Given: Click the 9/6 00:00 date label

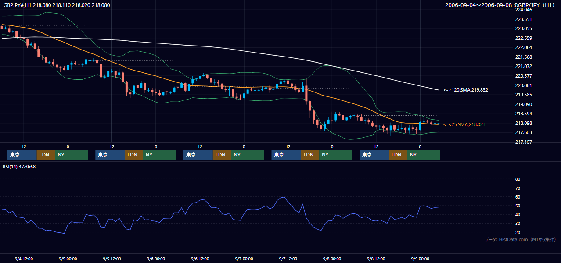Looking at the screenshot, I should point(156,259).
